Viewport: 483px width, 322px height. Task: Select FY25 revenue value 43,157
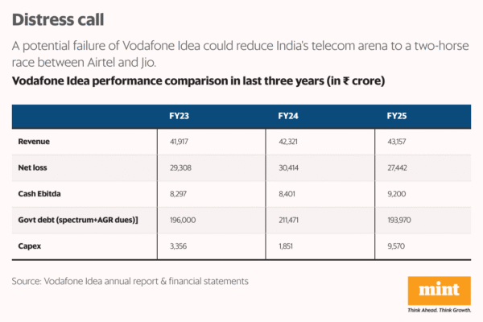[398, 142]
